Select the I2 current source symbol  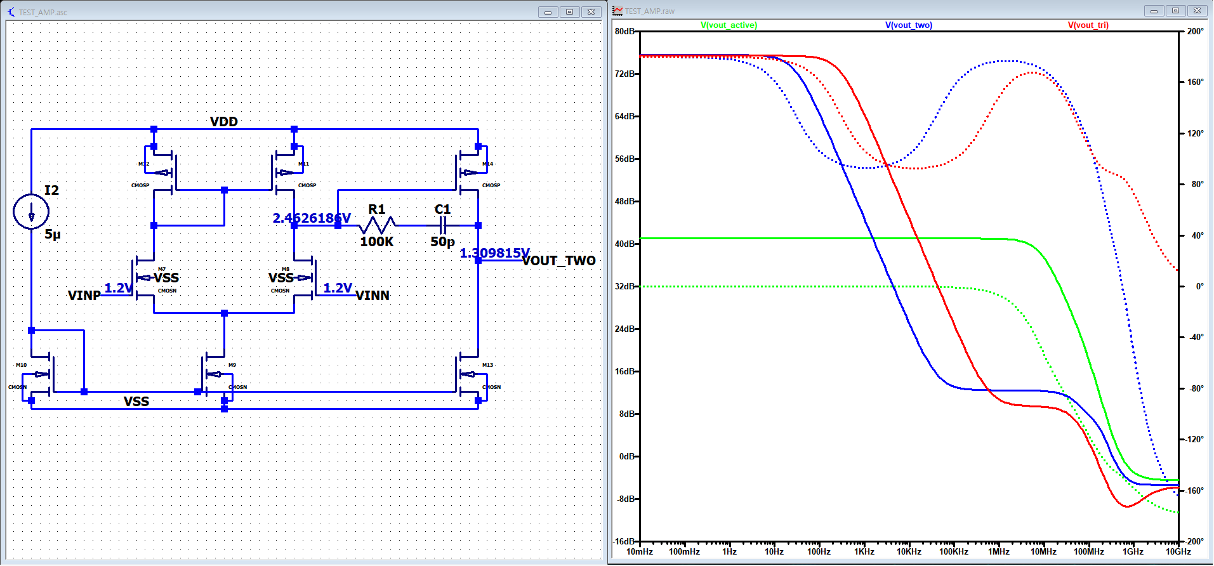click(x=31, y=211)
